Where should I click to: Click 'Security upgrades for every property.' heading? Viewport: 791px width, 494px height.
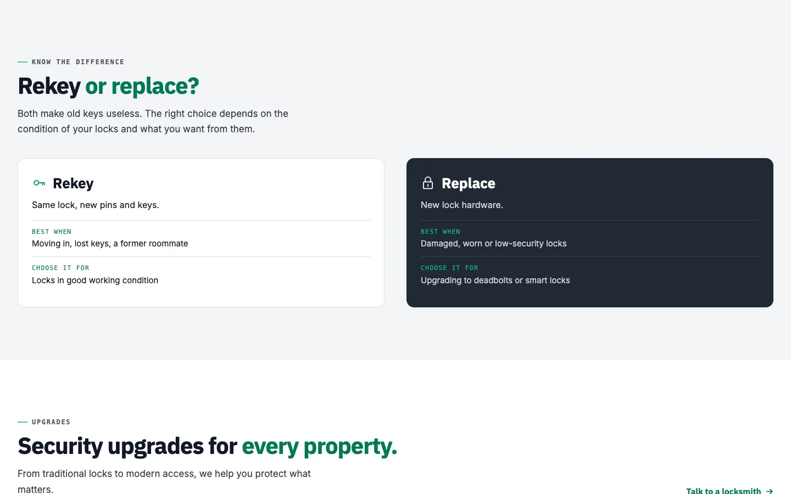point(207,446)
